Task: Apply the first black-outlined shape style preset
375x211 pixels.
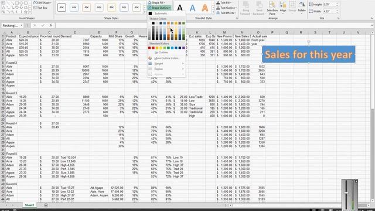Action: click(x=62, y=8)
